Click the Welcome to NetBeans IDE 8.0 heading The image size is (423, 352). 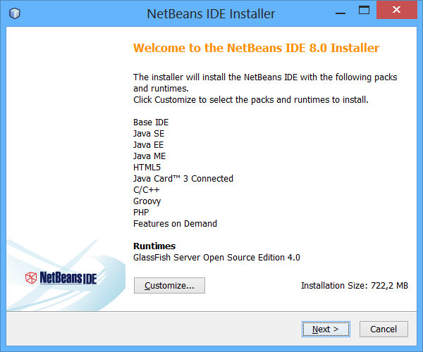pos(256,49)
